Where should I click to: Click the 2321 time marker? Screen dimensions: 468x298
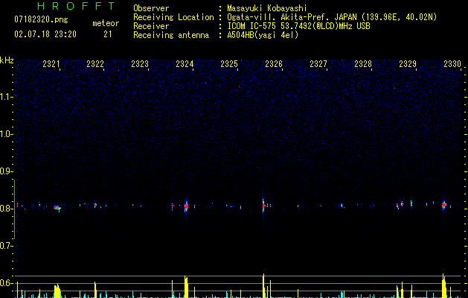click(x=51, y=63)
